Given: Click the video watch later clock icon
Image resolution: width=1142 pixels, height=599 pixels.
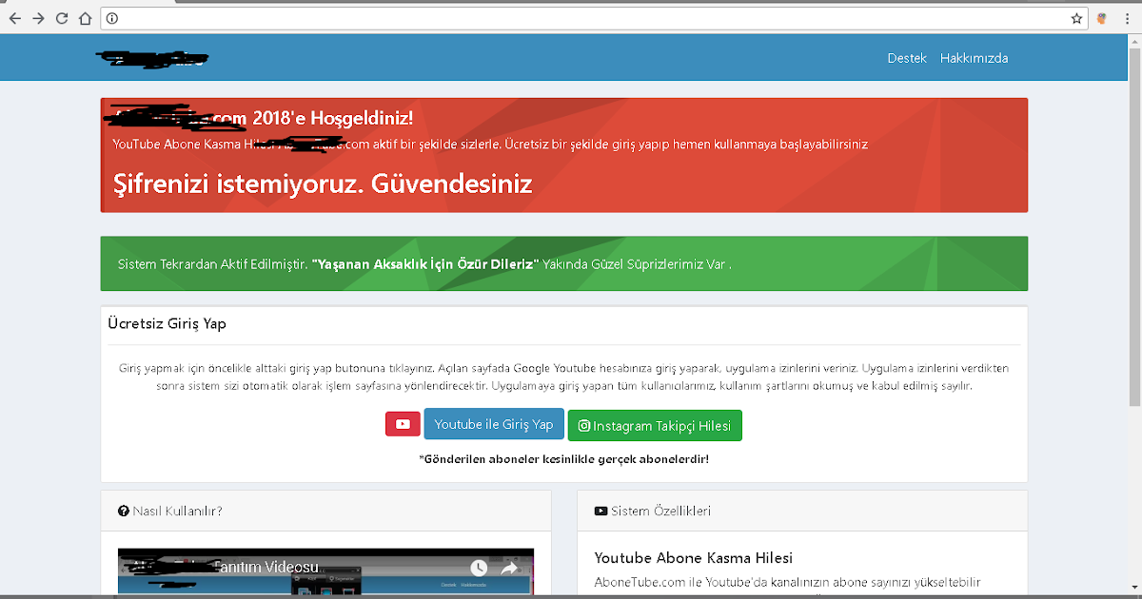Looking at the screenshot, I should 479,568.
